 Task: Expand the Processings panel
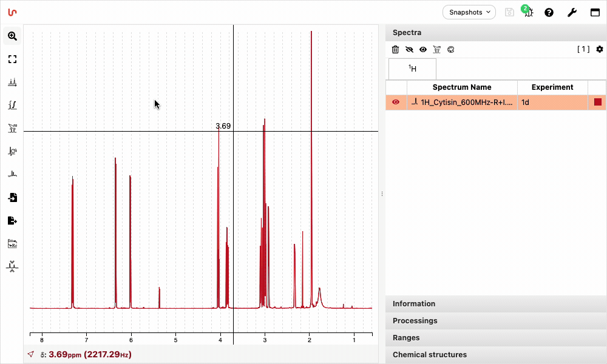tap(415, 321)
